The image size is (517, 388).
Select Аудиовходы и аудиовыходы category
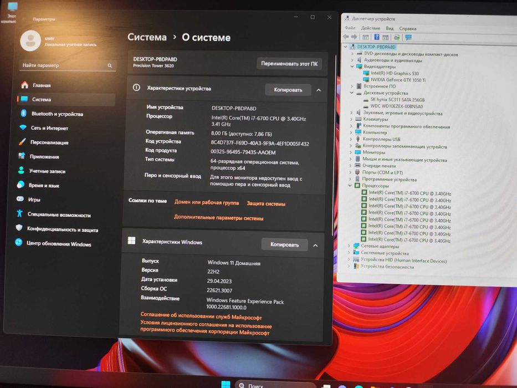click(x=393, y=60)
